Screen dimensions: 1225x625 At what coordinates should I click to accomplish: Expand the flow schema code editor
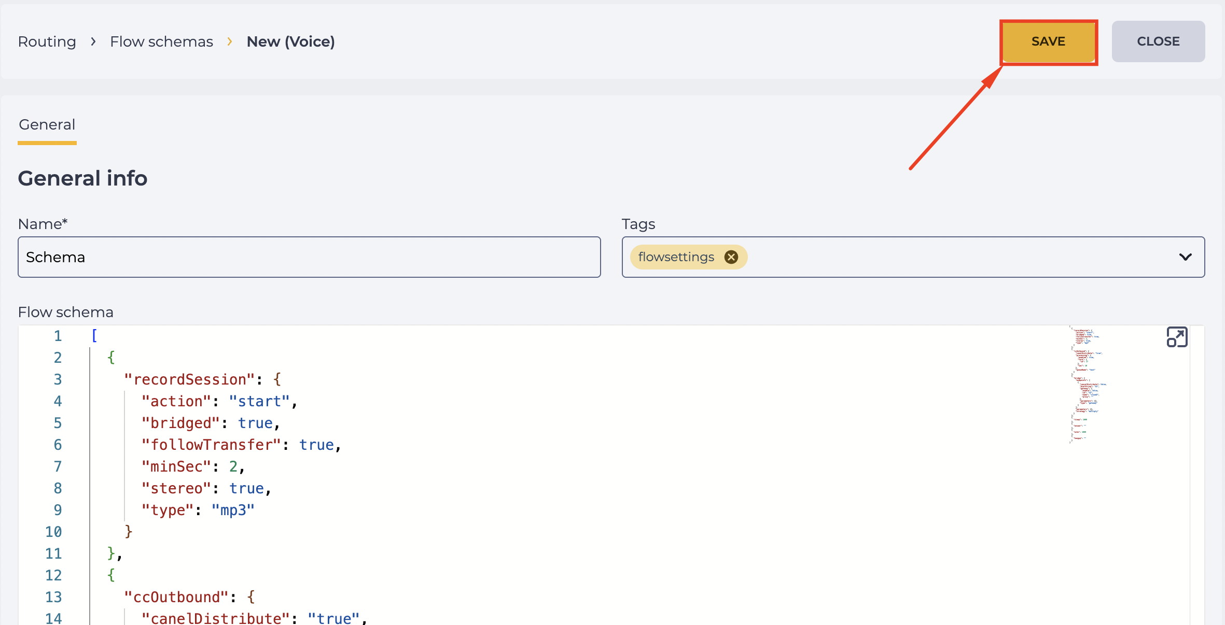[x=1177, y=337]
